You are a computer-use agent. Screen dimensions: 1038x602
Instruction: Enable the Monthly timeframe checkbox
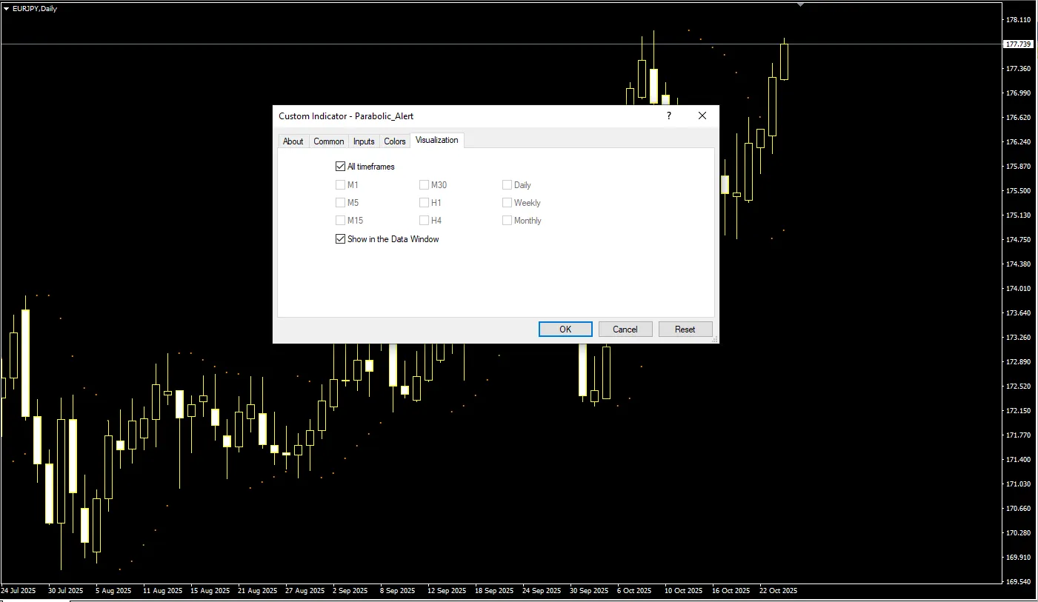click(x=508, y=221)
